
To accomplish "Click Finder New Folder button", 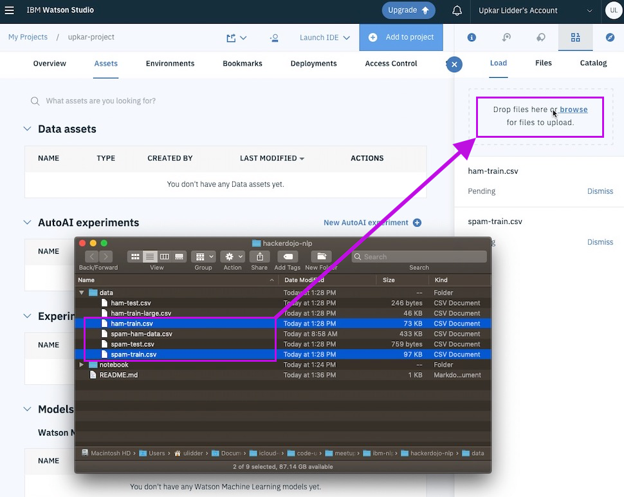I will [x=322, y=256].
